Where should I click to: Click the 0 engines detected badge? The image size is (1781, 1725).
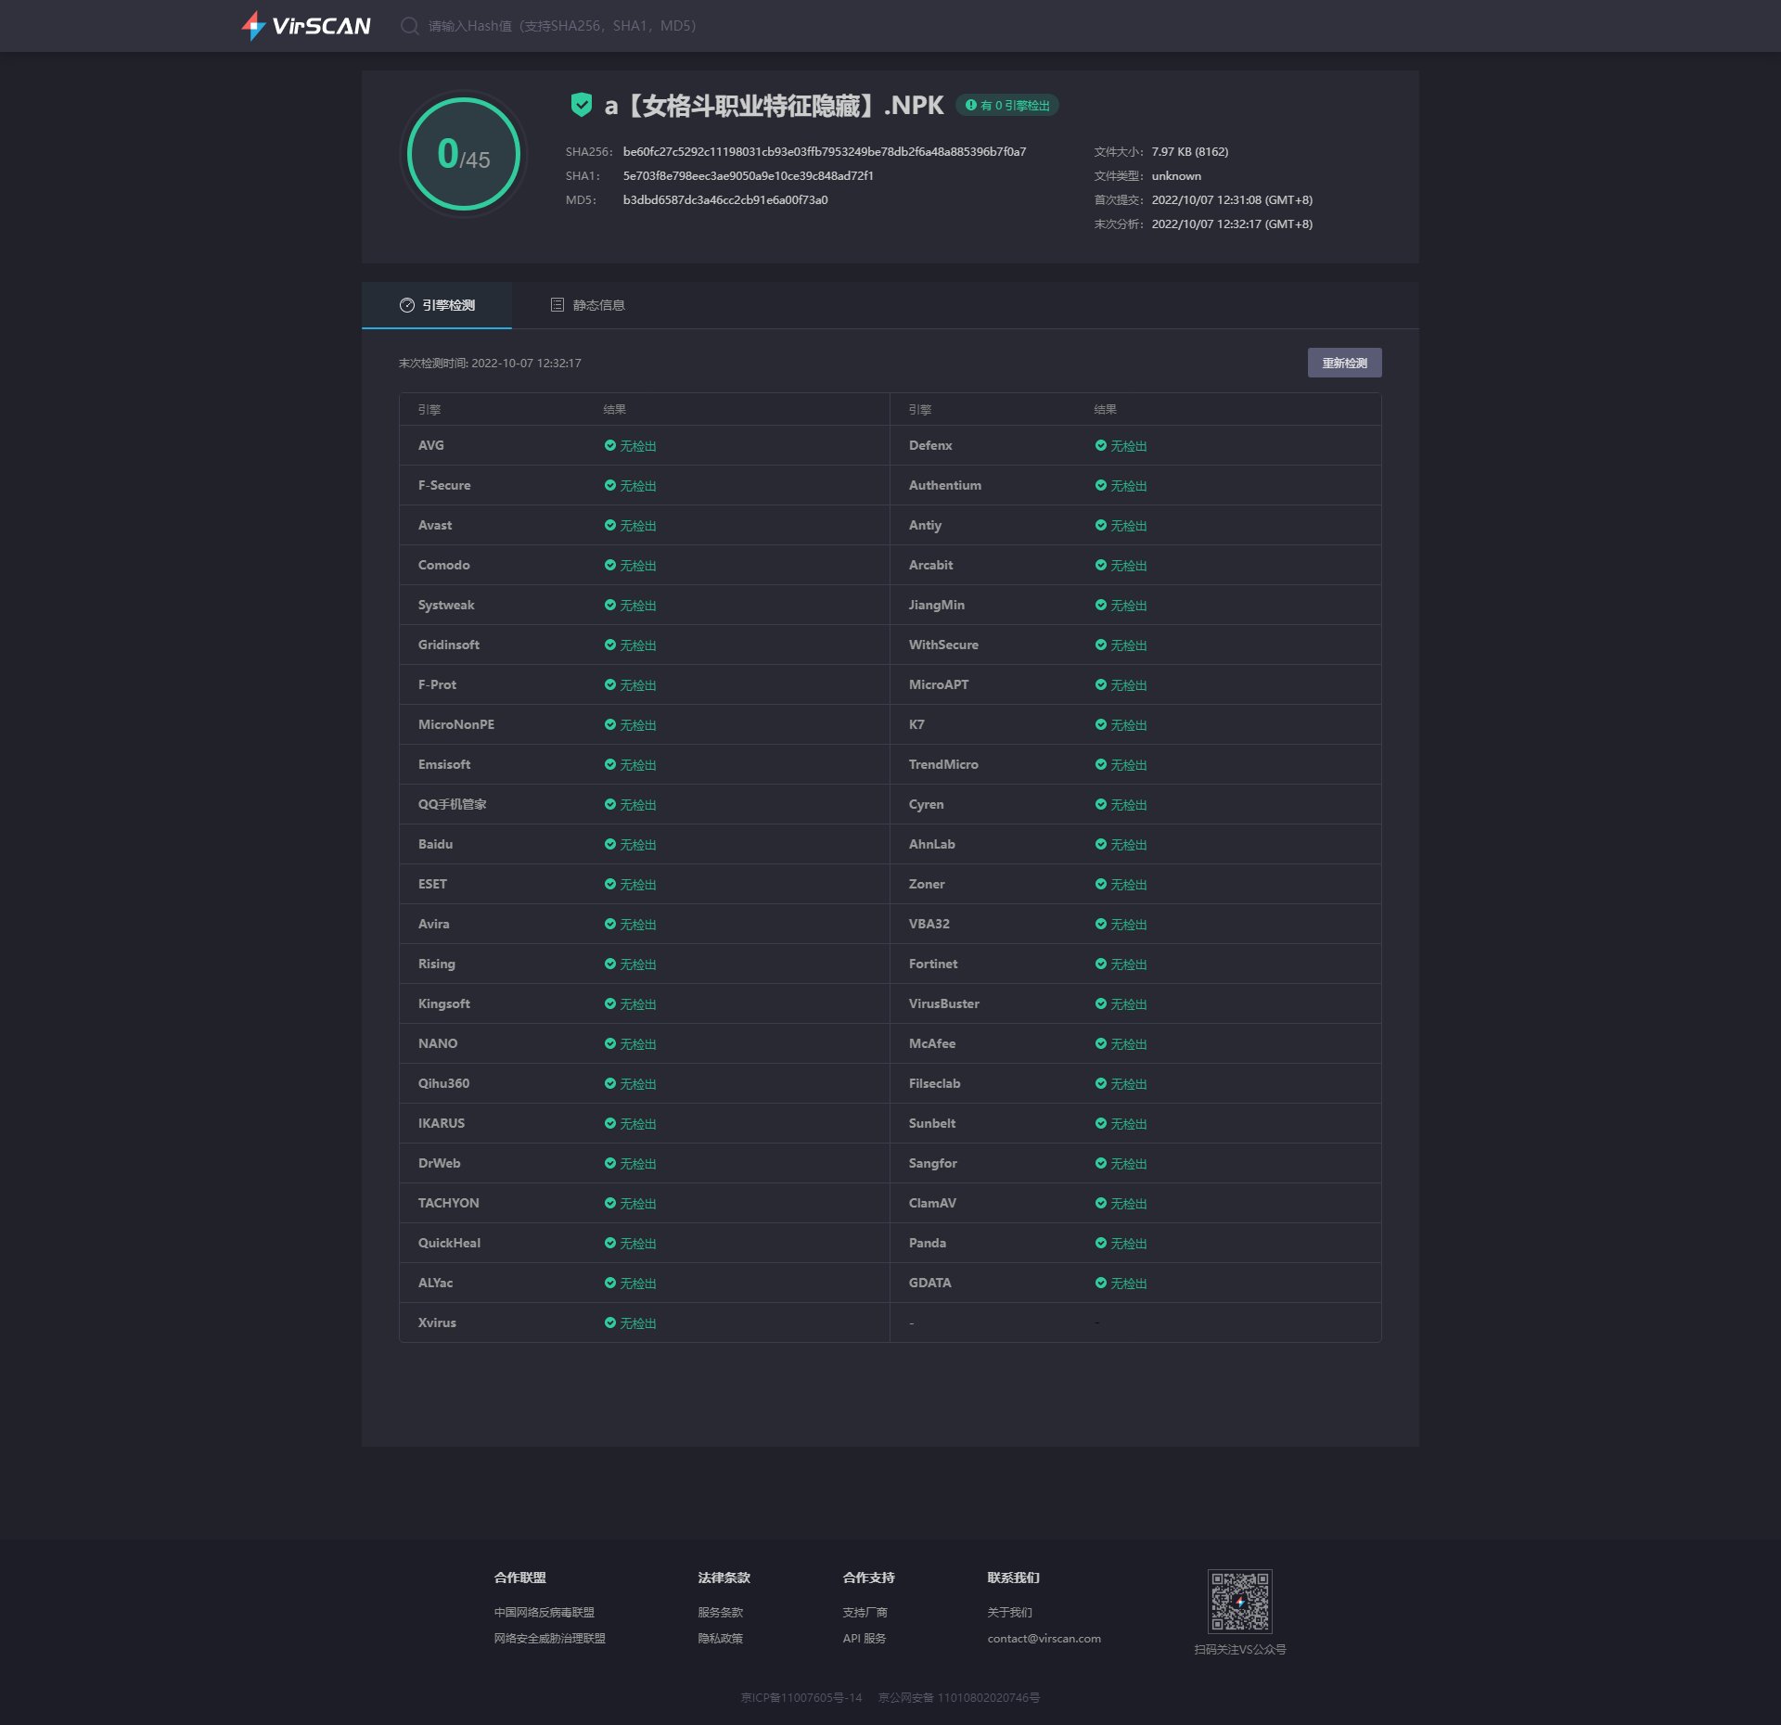click(1007, 106)
